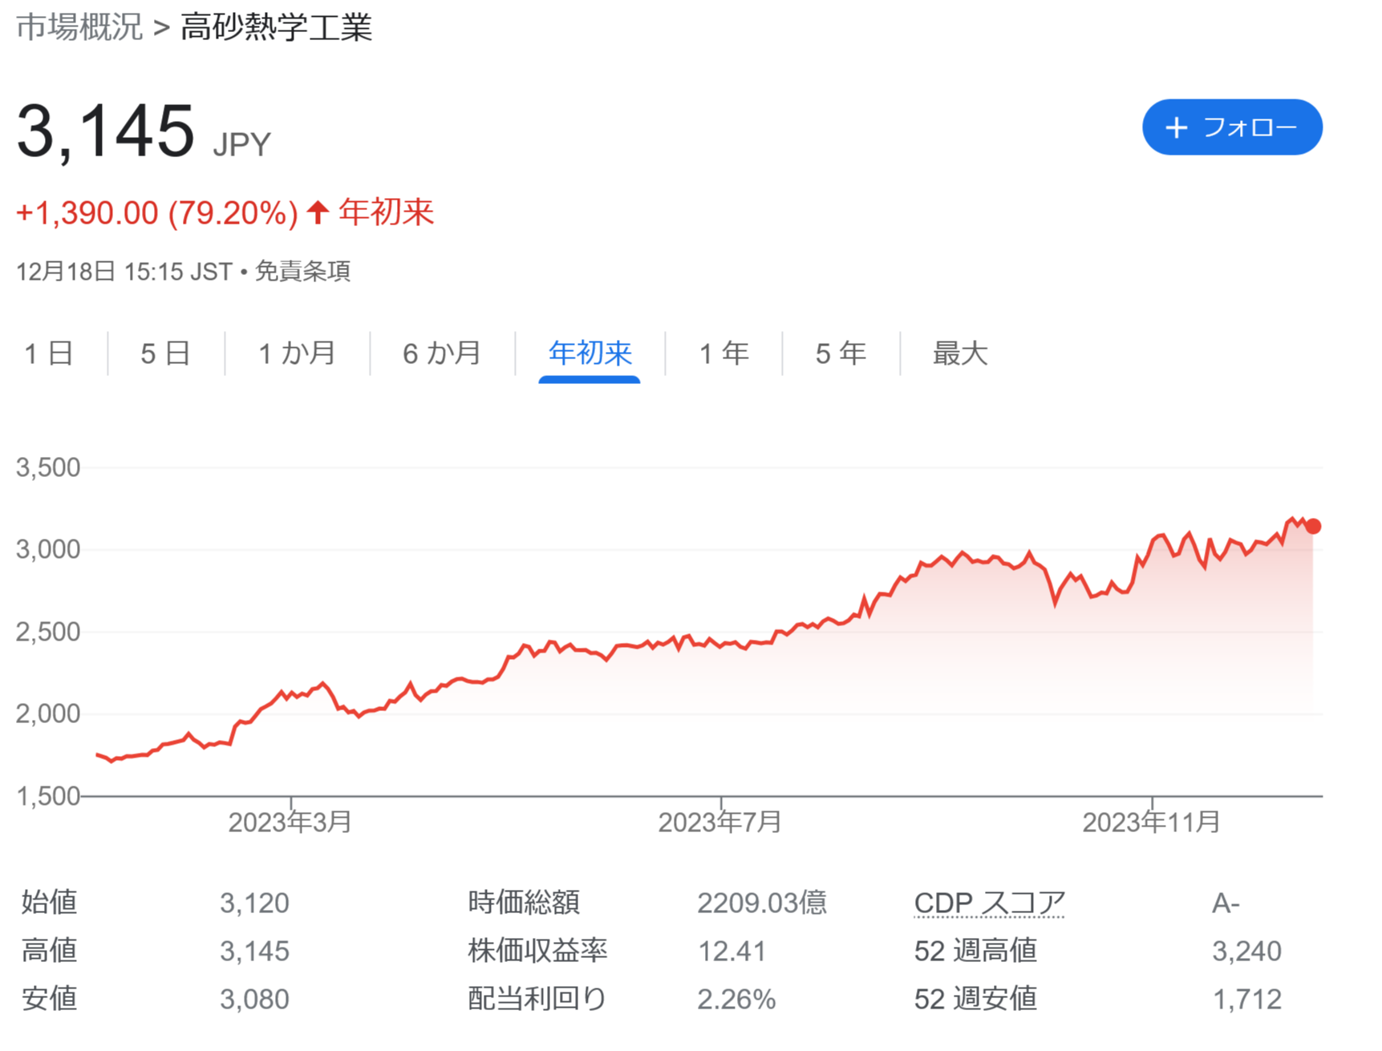Click the 高値 value 3,145
The height and width of the screenshot is (1051, 1382).
254,952
